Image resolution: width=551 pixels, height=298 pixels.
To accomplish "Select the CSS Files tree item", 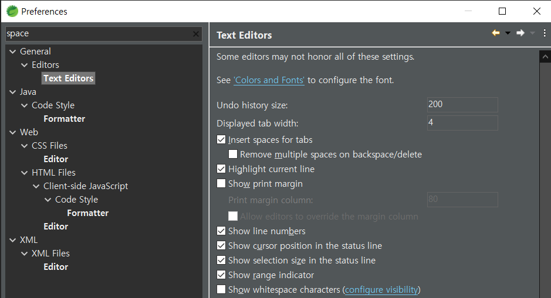I will tap(49, 146).
